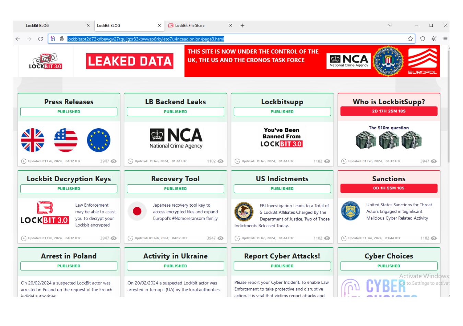
Task: Open the hamburger application menu
Action: pyautogui.click(x=445, y=39)
